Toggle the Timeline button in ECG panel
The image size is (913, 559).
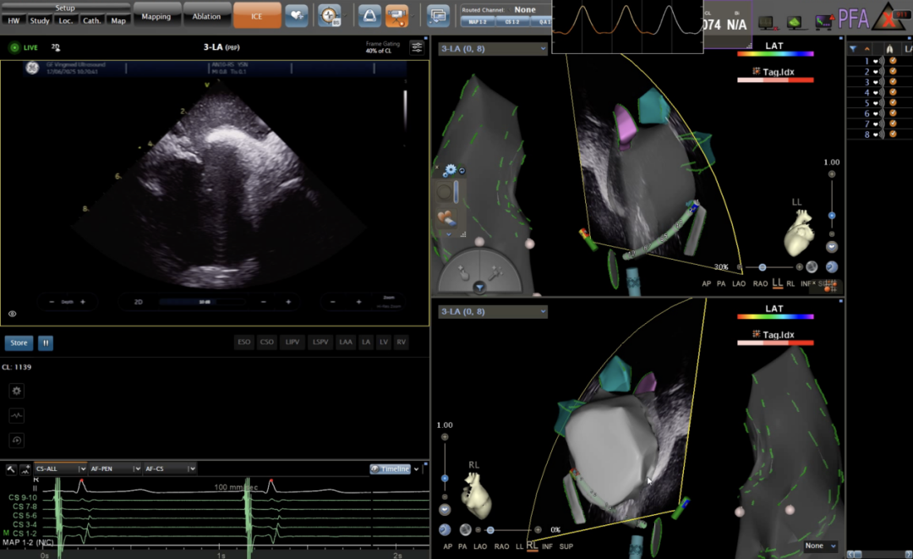pos(391,469)
